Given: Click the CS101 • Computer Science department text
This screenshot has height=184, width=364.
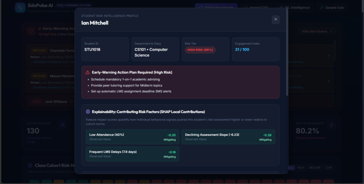Looking at the screenshot, I should pyautogui.click(x=151, y=52).
